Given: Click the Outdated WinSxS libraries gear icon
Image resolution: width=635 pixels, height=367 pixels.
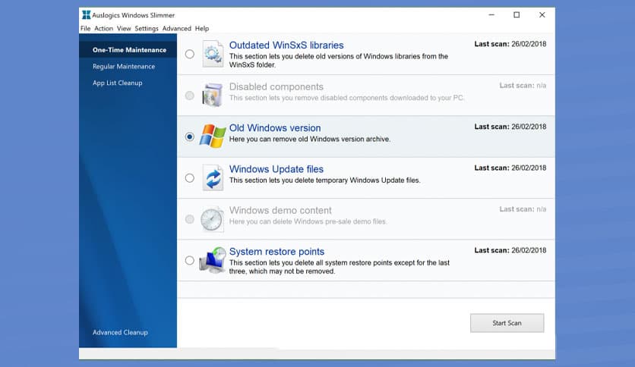Looking at the screenshot, I should tap(213, 54).
